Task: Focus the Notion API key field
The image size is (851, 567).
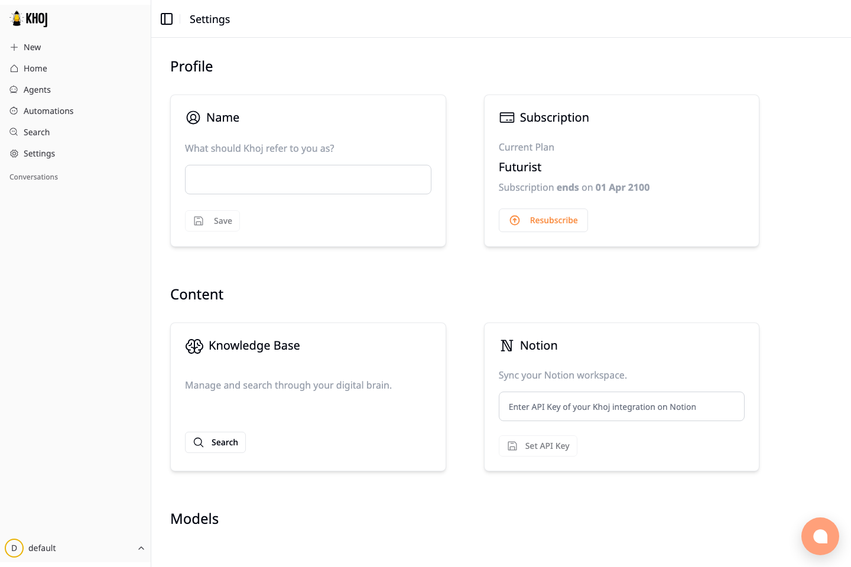Action: click(x=622, y=406)
